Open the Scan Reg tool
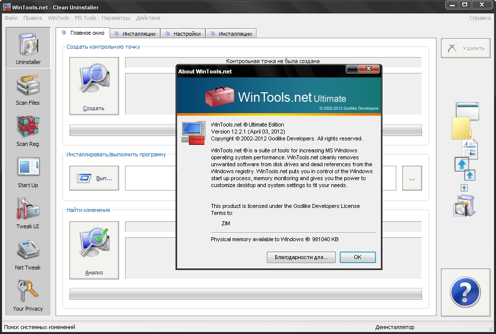 tap(28, 131)
